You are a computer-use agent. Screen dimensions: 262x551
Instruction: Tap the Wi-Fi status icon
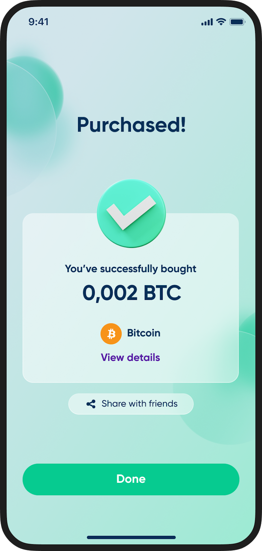pos(221,22)
